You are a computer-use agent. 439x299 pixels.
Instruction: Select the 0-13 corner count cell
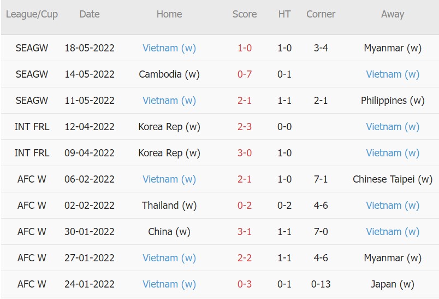click(321, 284)
